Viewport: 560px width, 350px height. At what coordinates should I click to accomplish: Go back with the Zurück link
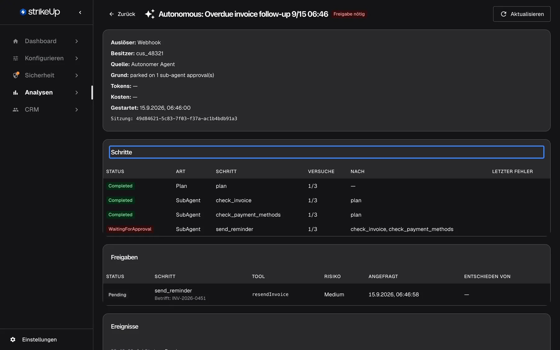[x=122, y=14]
